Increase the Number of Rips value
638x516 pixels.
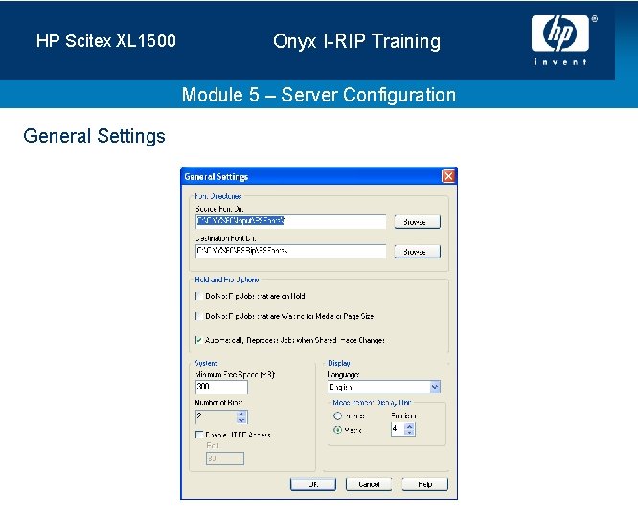coord(242,414)
